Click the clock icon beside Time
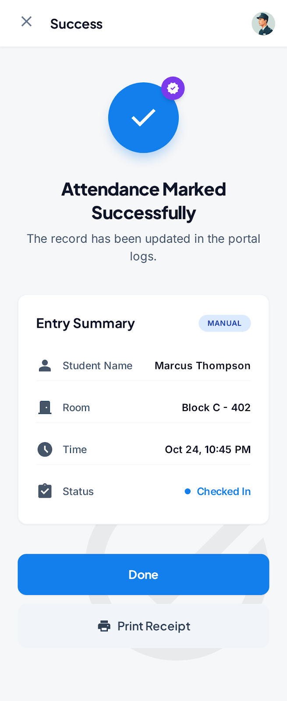The width and height of the screenshot is (287, 701). (x=45, y=450)
